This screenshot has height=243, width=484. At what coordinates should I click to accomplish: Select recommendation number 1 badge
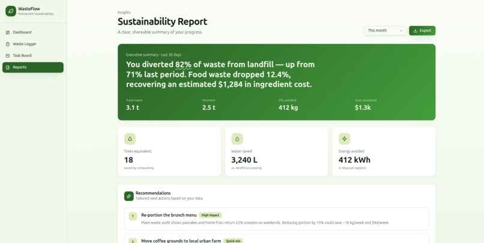133,216
